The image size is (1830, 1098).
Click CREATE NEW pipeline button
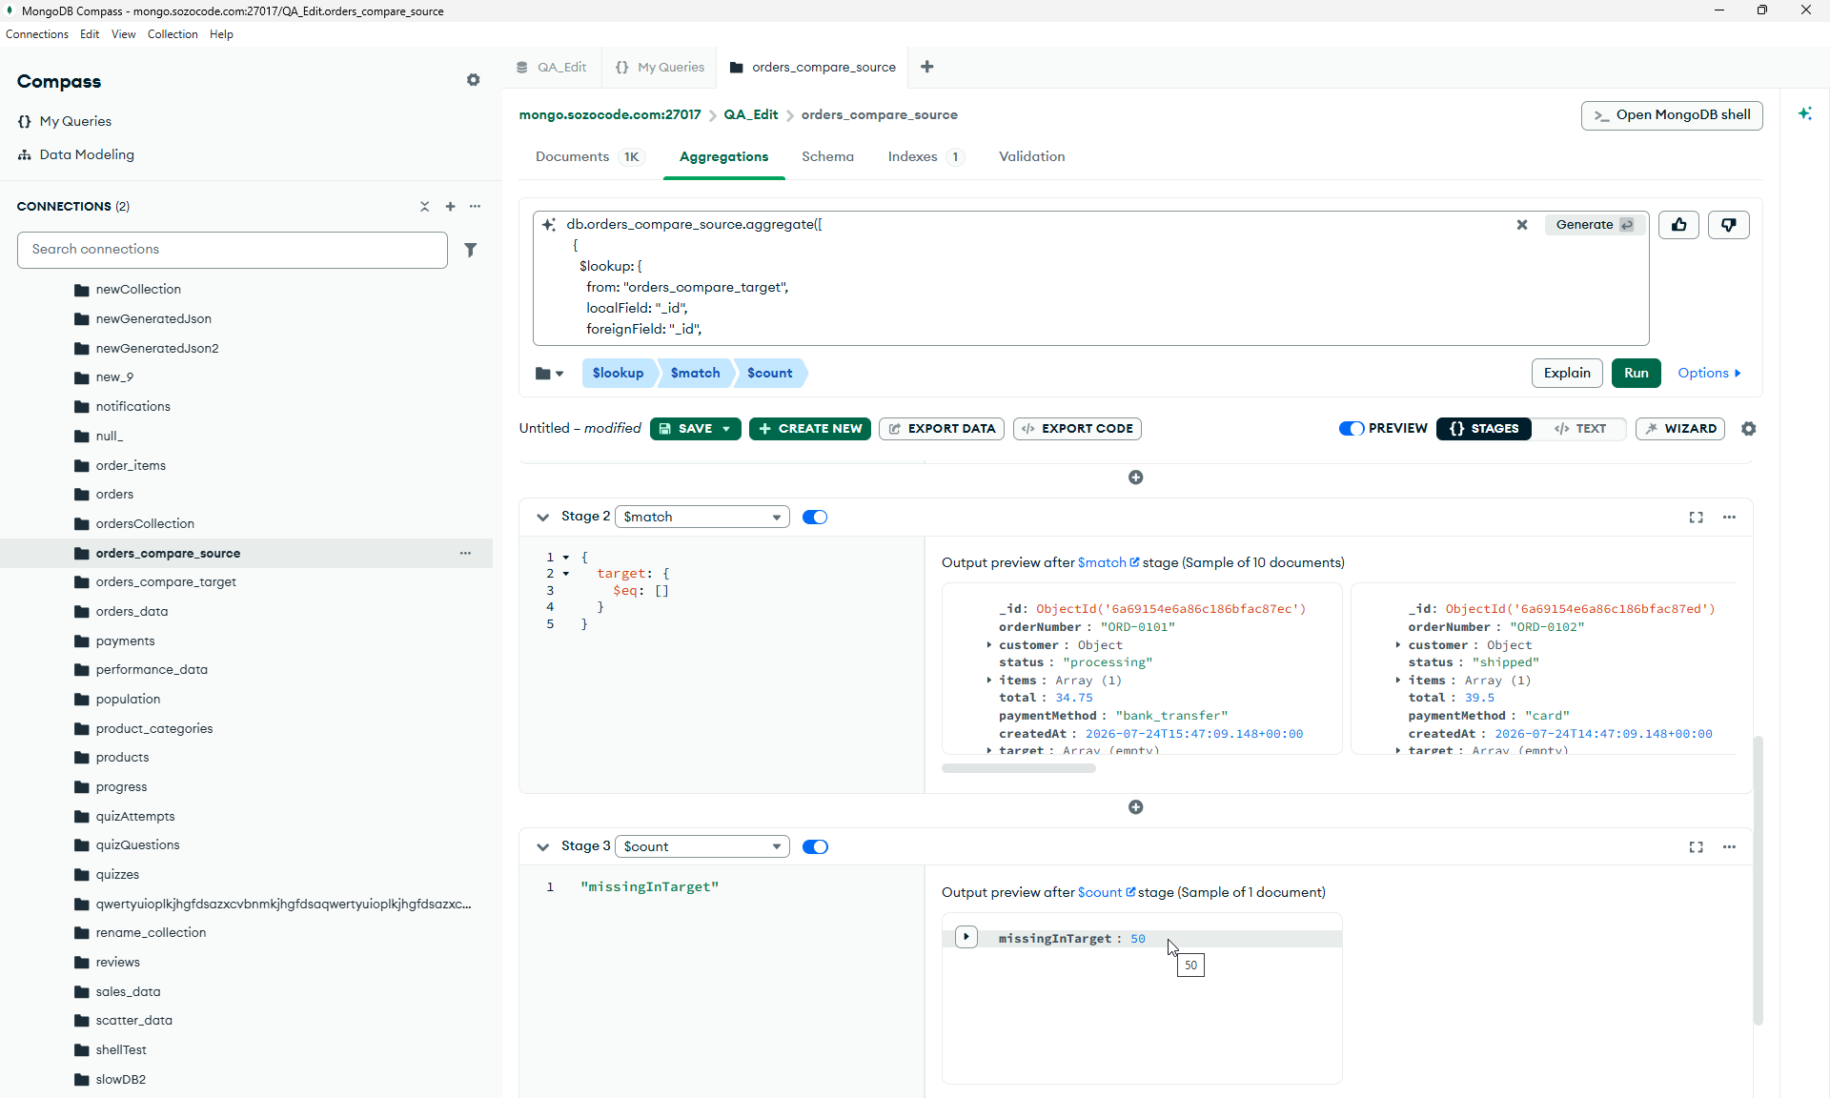click(x=809, y=429)
